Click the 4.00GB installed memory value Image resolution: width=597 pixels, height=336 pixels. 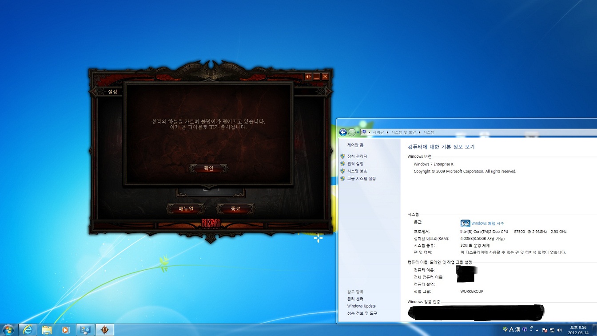tap(482, 239)
